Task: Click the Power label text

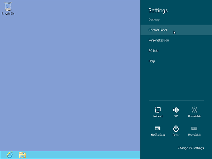Action: coord(176,135)
